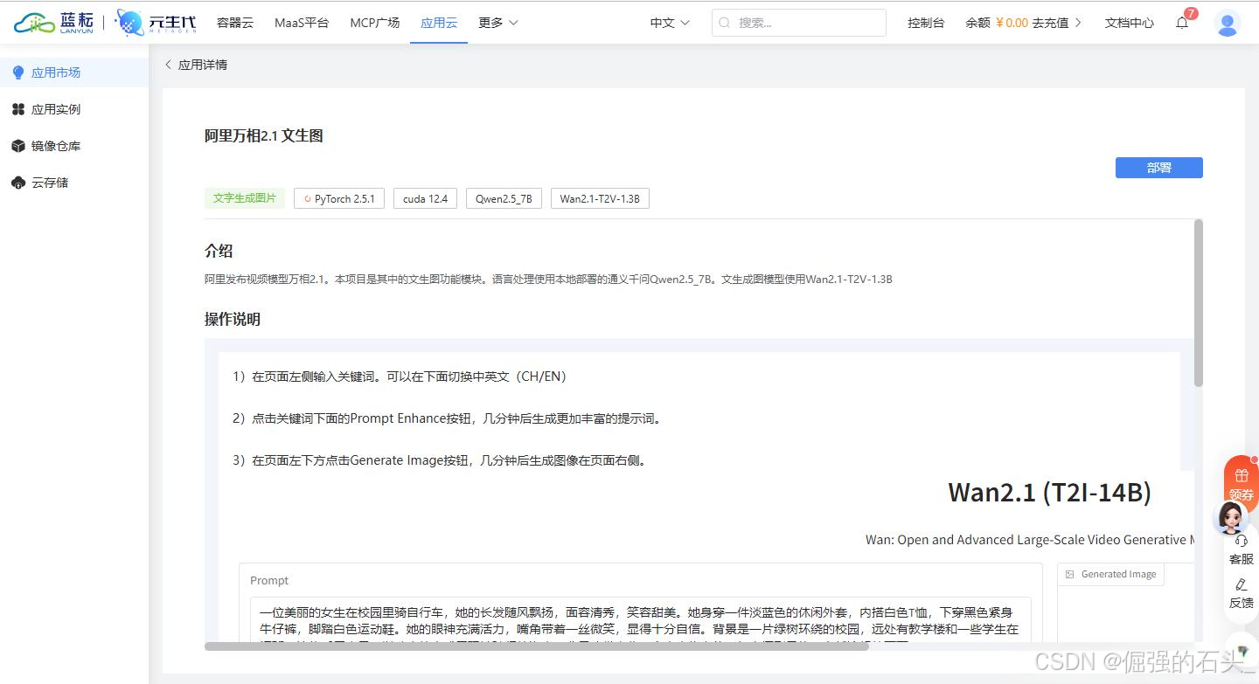Click the PyTorch 2.5.1 tag

tap(339, 198)
